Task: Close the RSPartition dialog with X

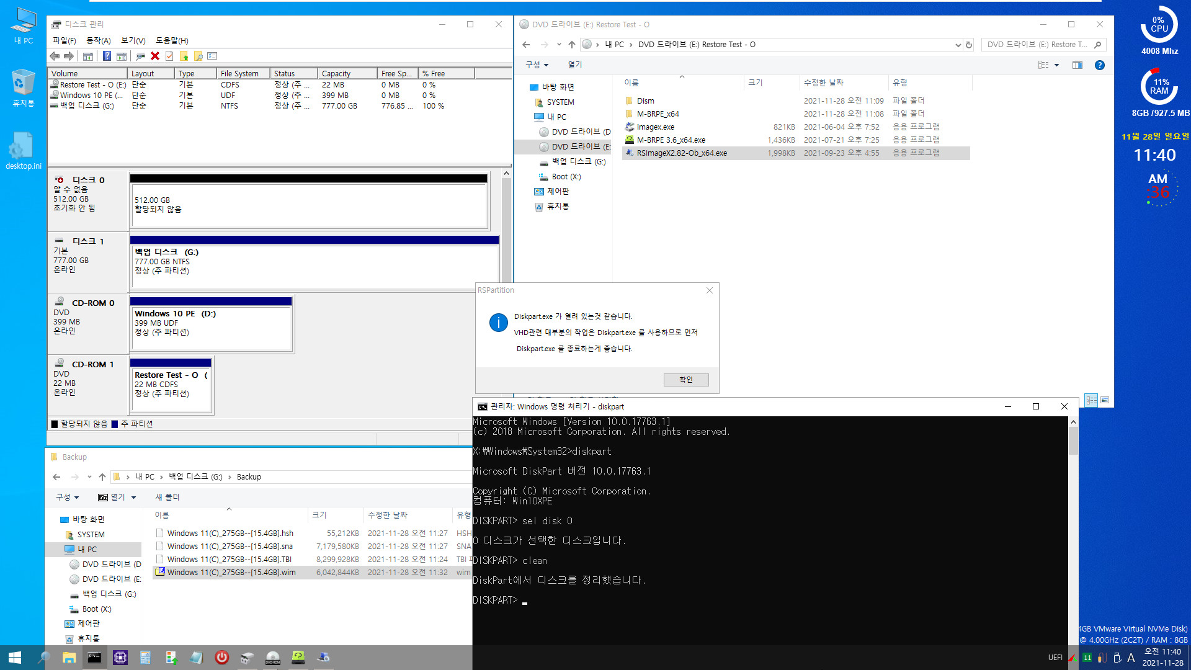Action: click(x=709, y=290)
